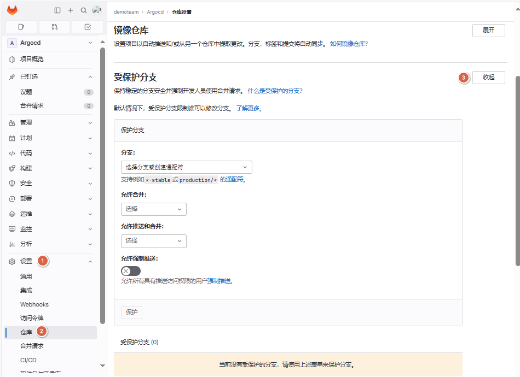Open 通配符 help link

click(x=235, y=179)
